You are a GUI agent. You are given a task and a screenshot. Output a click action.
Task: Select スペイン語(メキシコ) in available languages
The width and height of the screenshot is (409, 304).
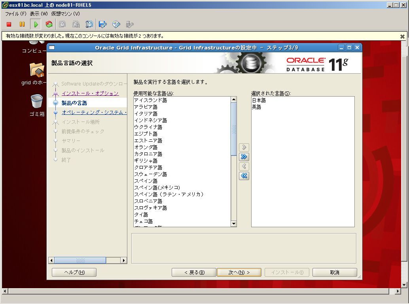point(182,188)
